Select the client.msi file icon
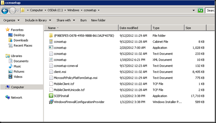Viewport: 216px width, 123px height. [51, 72]
